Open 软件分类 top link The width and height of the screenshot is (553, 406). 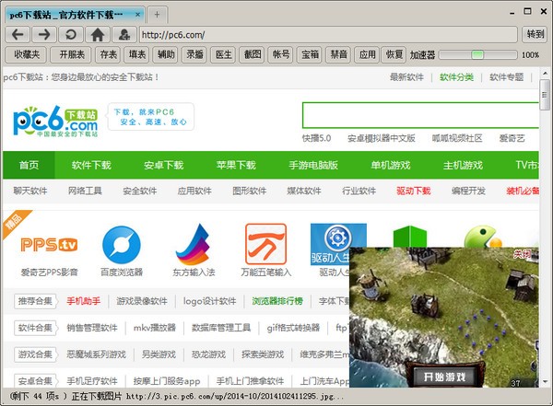coord(456,77)
